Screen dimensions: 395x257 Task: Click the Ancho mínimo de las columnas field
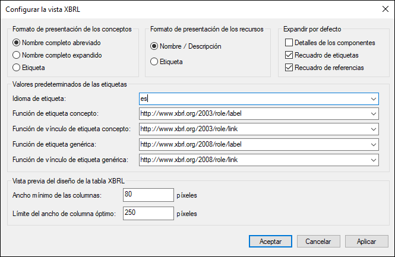tap(147, 194)
